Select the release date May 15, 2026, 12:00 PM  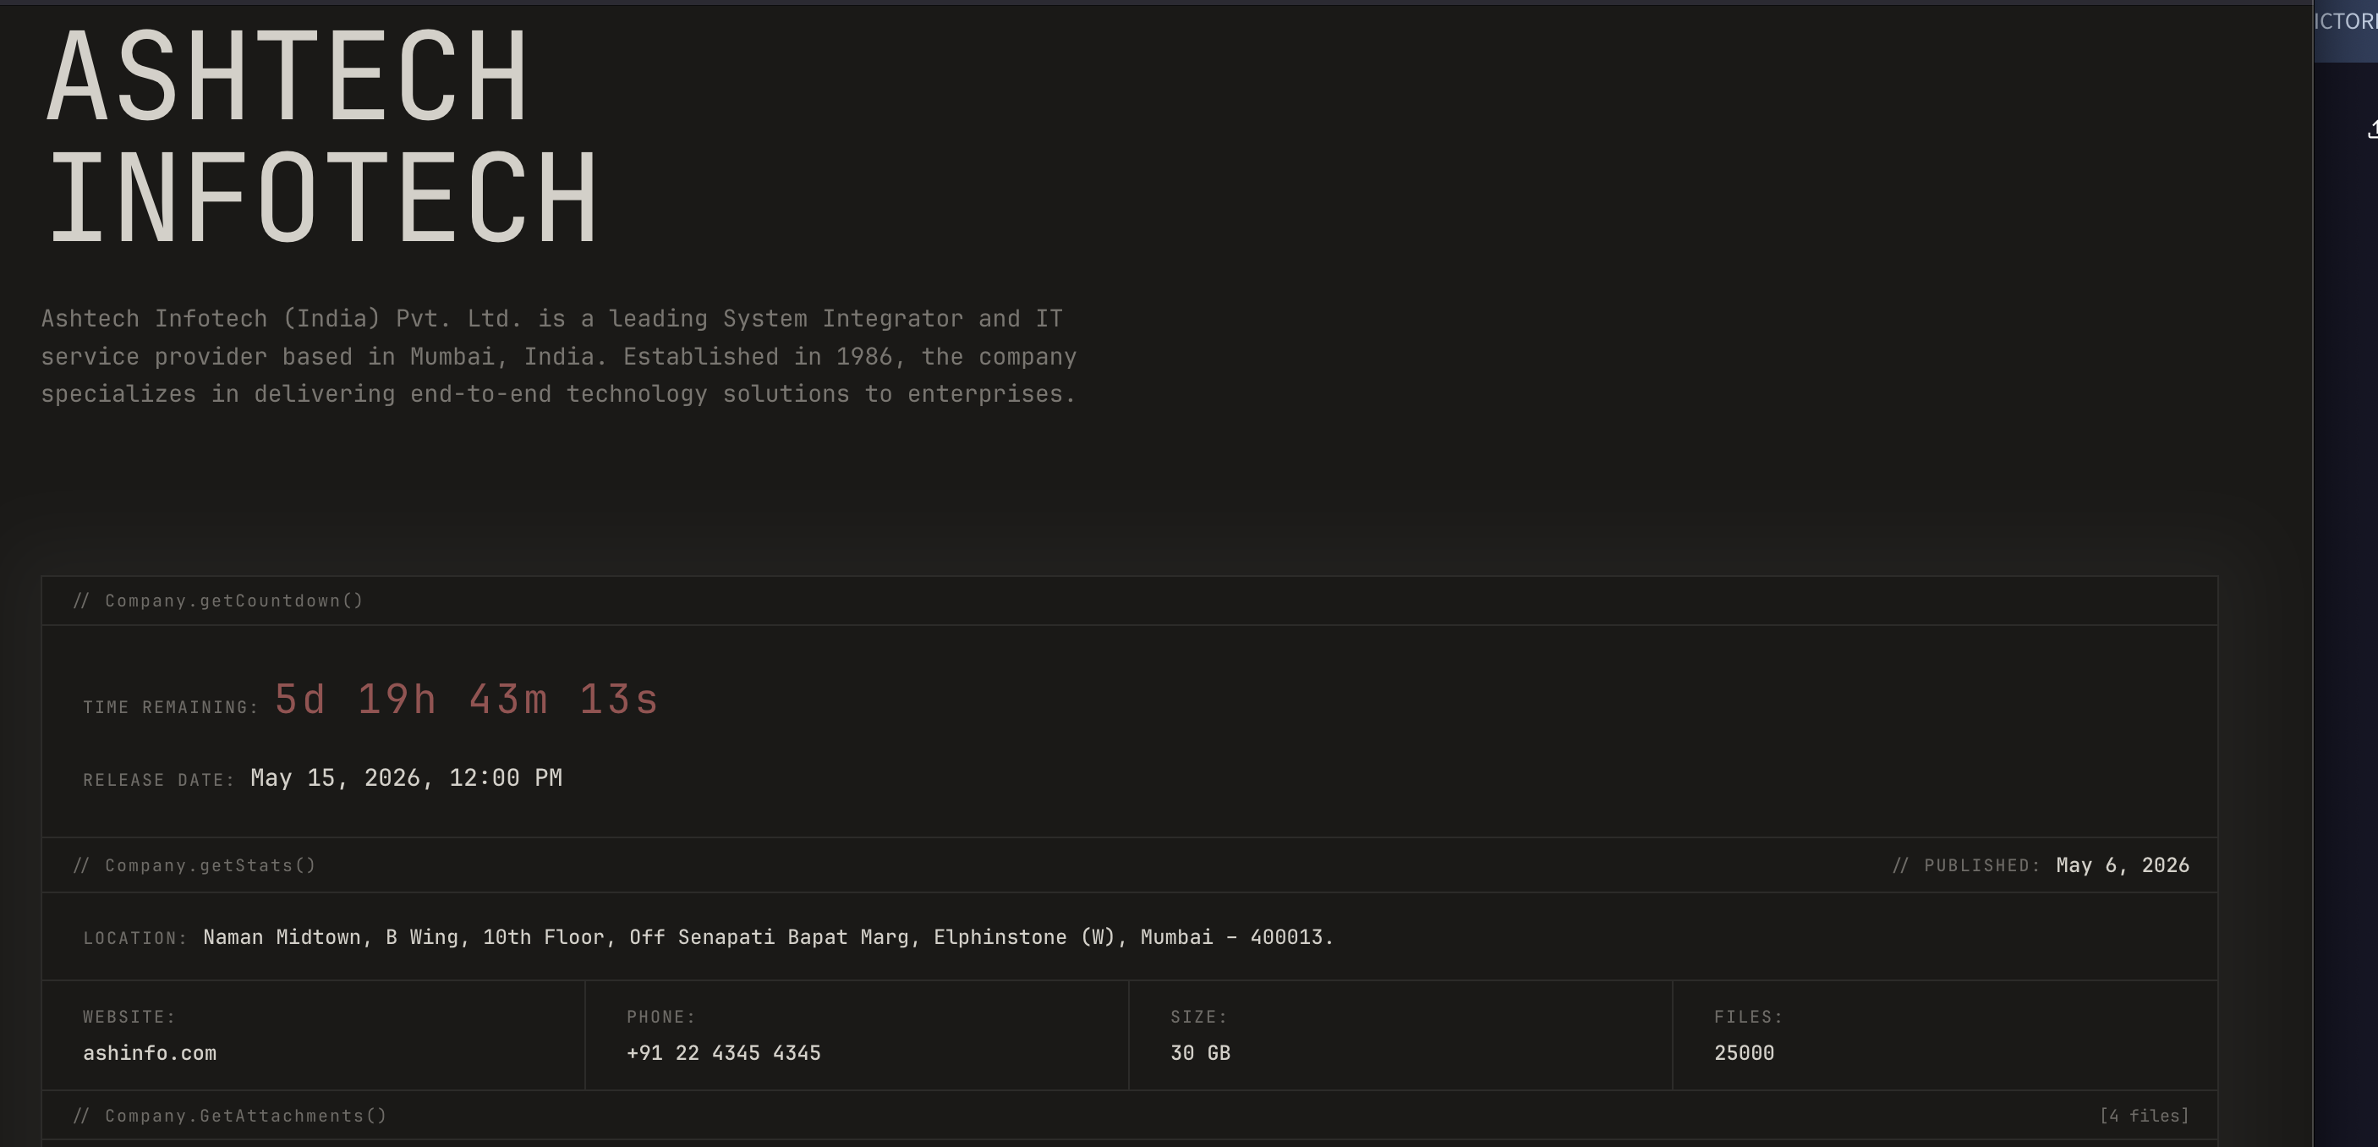pyautogui.click(x=406, y=777)
